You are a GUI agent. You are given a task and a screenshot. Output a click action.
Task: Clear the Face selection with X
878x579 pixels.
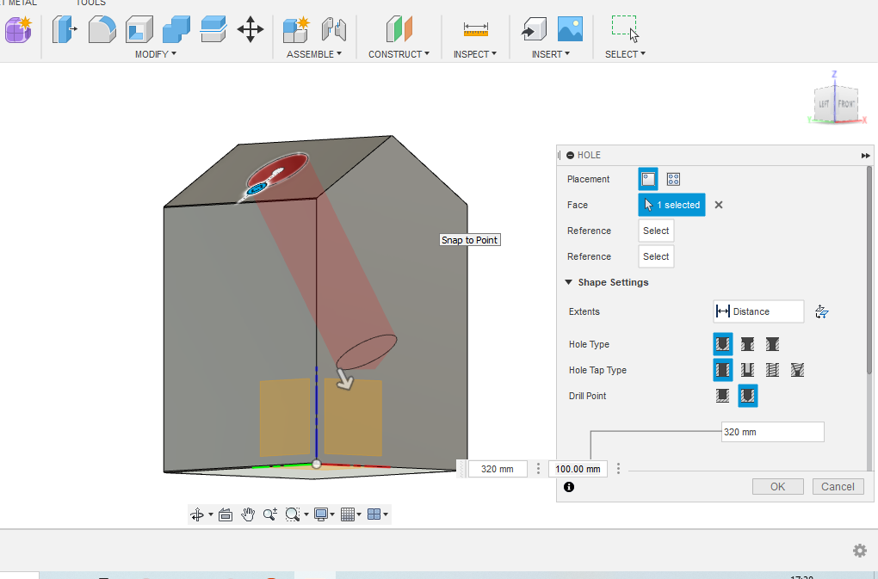(719, 205)
